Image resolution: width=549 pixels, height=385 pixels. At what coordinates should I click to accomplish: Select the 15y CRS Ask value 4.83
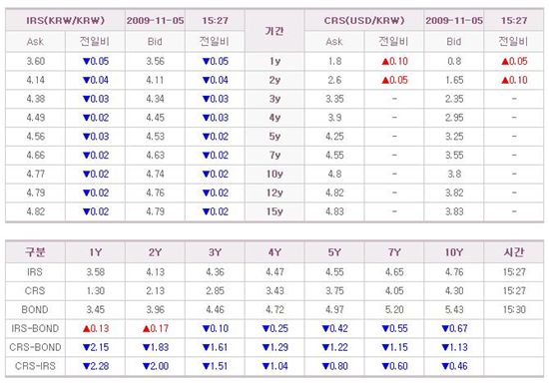click(334, 211)
